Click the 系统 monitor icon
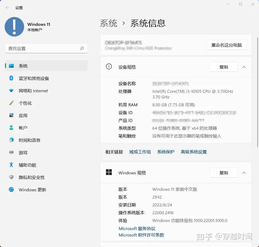The image size is (259, 247). click(x=11, y=66)
